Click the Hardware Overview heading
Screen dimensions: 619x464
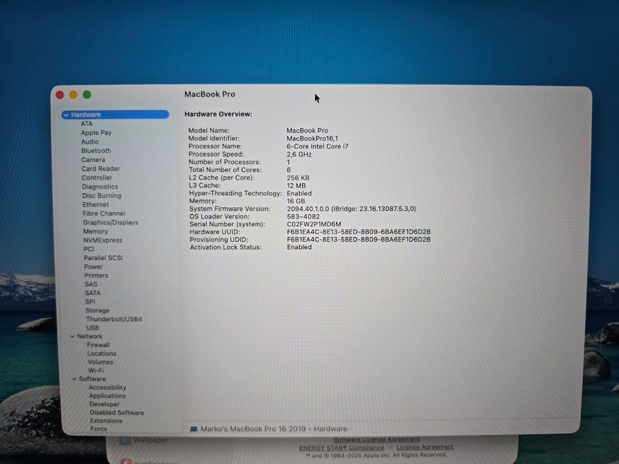[x=219, y=114]
